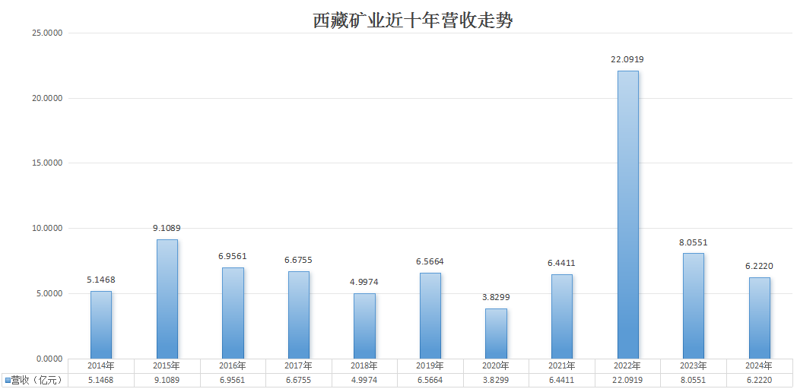
Task: Select the tall 2022年 bar
Action: tap(627, 215)
